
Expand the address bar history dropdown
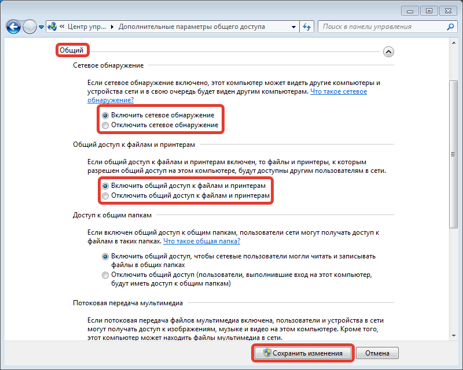tap(293, 27)
